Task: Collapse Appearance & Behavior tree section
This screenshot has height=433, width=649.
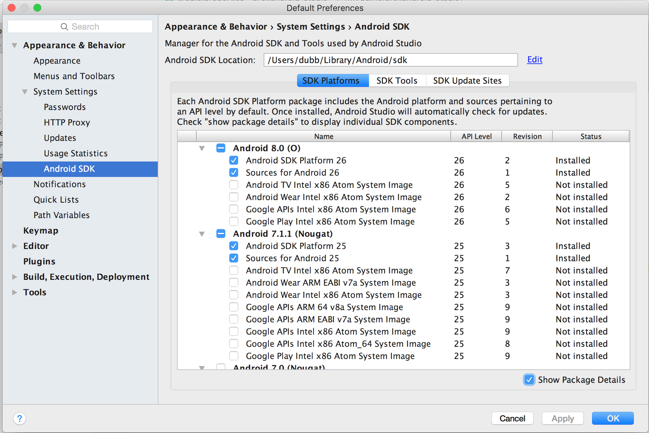Action: point(14,45)
